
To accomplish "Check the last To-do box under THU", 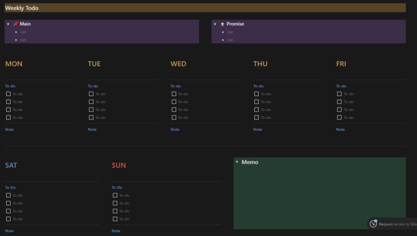I will click(x=256, y=118).
